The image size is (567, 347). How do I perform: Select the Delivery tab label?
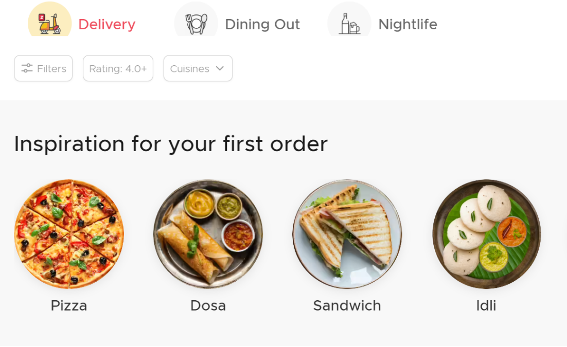pyautogui.click(x=107, y=24)
